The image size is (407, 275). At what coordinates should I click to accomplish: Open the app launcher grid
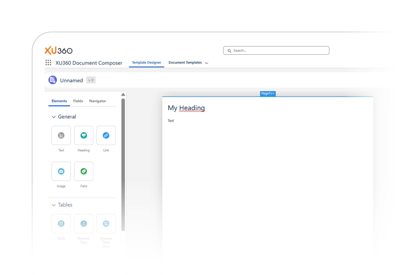(48, 63)
